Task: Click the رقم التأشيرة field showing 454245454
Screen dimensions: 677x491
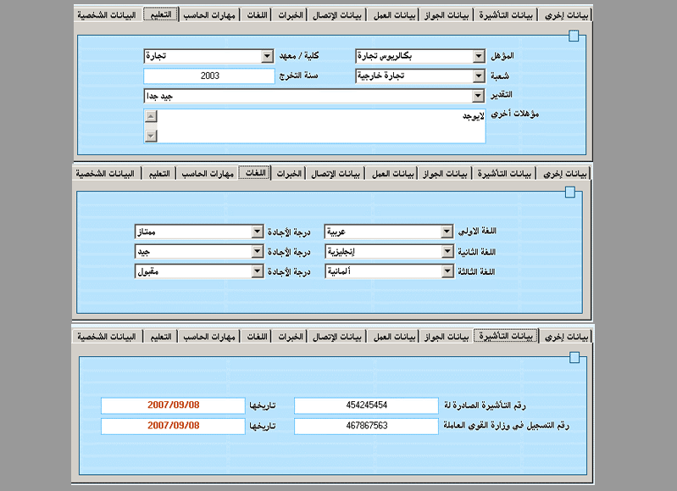Action: (x=366, y=405)
